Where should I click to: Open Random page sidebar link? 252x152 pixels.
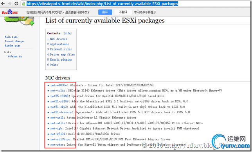pos(13,46)
